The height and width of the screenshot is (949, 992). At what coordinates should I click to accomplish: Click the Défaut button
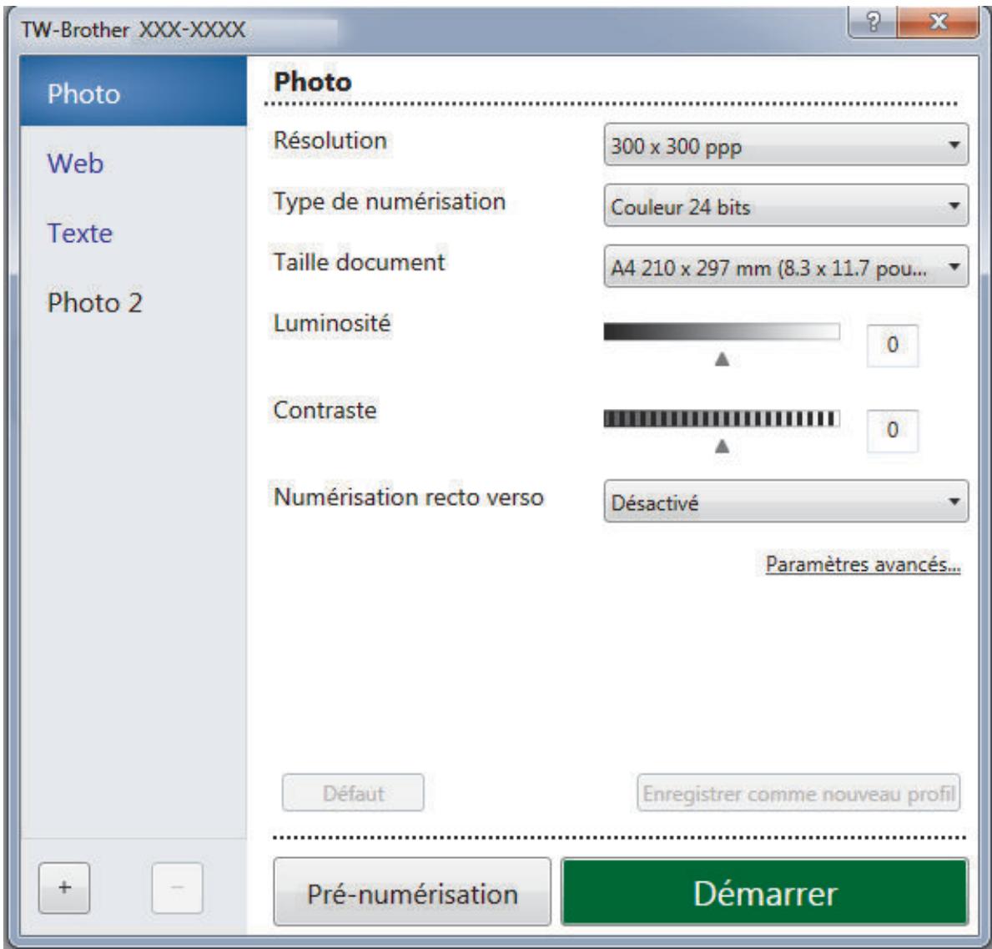[353, 793]
